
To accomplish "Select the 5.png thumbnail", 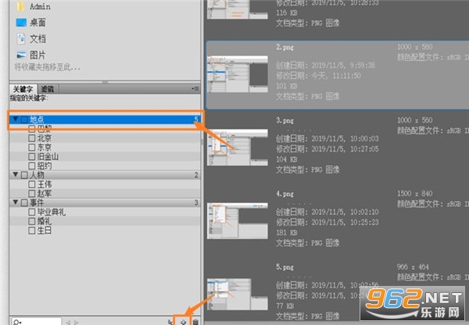I will (237, 295).
